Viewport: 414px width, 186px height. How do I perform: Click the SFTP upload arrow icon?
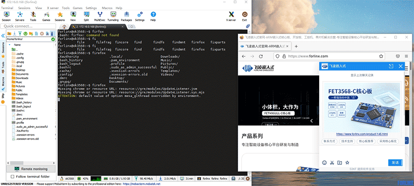click(x=20, y=34)
